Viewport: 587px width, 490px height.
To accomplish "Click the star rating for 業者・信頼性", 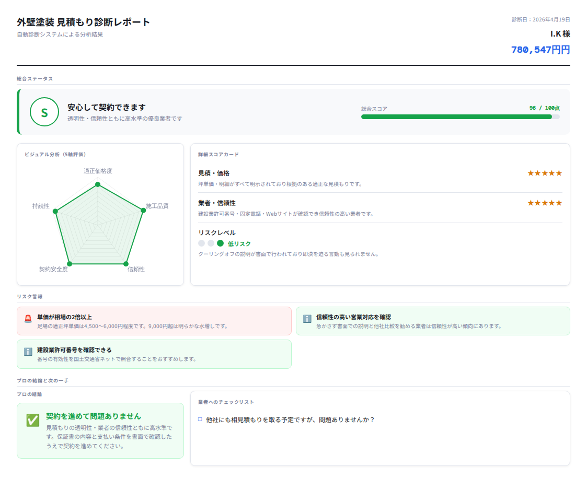I will [x=545, y=203].
